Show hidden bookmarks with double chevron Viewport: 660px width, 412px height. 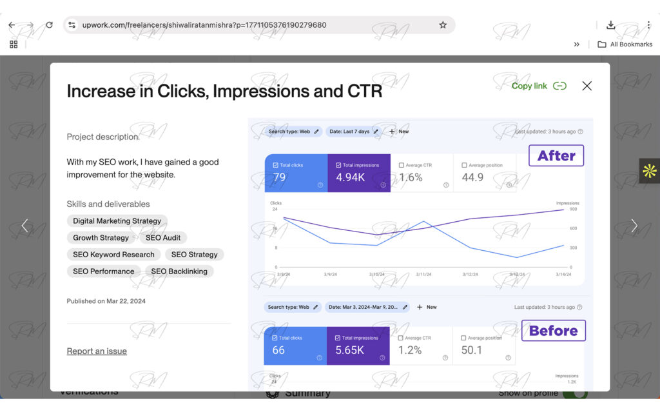(x=577, y=44)
